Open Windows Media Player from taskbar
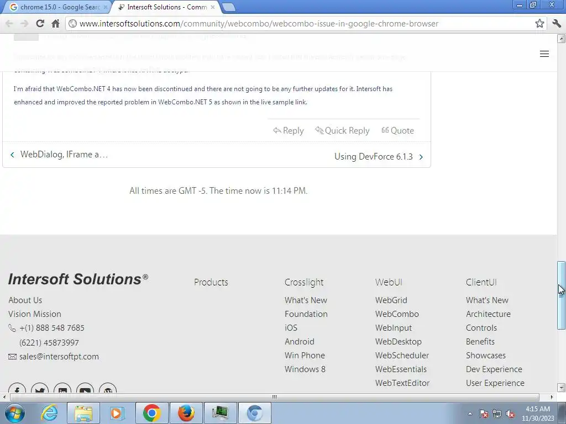This screenshot has height=424, width=566. point(117,413)
